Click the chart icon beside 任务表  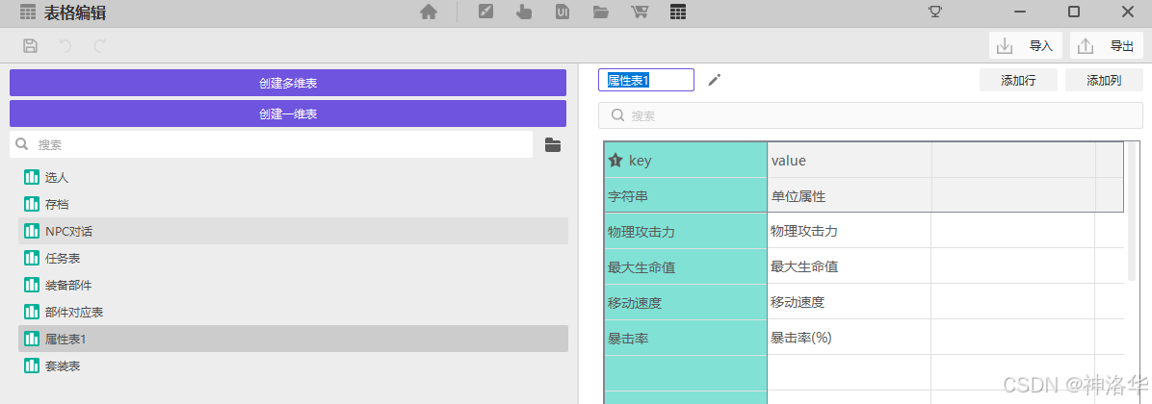click(x=32, y=258)
